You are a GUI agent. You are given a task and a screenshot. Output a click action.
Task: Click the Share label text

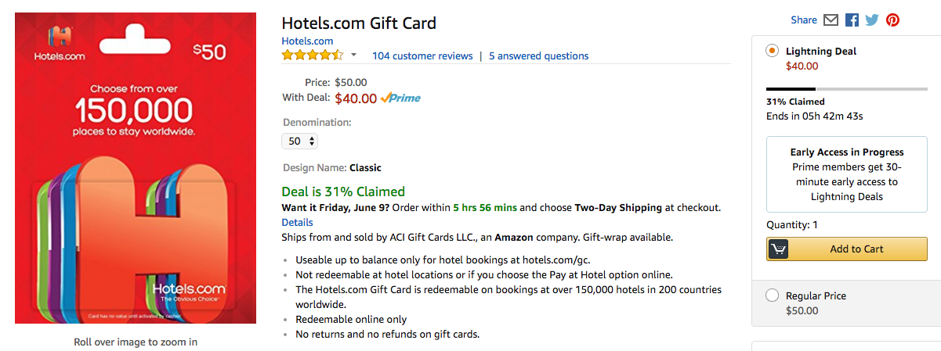pyautogui.click(x=804, y=20)
